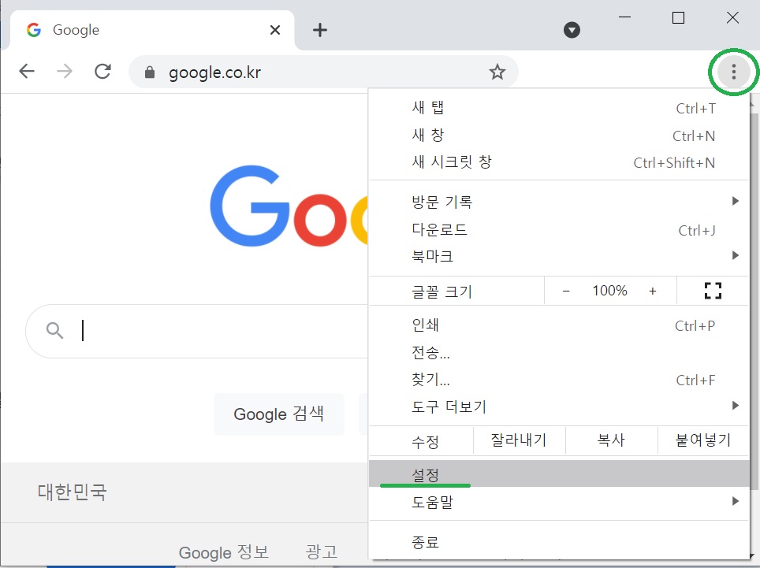Minimize the Chrome window
The image size is (760, 568).
click(x=624, y=17)
